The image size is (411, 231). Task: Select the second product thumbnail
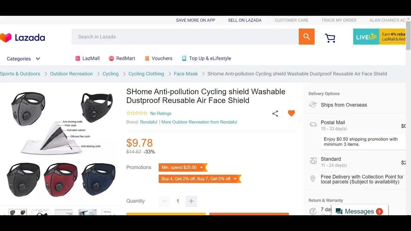click(x=41, y=212)
